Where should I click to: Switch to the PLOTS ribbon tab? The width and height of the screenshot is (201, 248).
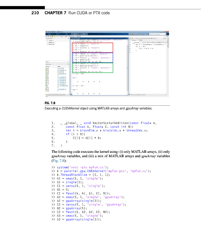coord(59,34)
